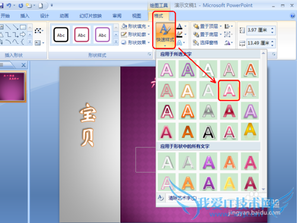Image resolution: width=297 pixels, height=223 pixels.
Task: Click the shape width icon beside 13.49 厘米
Action: coord(242,43)
